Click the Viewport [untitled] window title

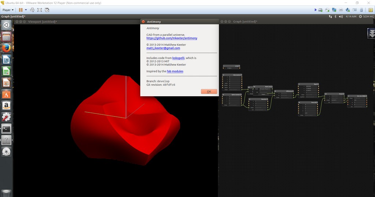tap(42, 22)
